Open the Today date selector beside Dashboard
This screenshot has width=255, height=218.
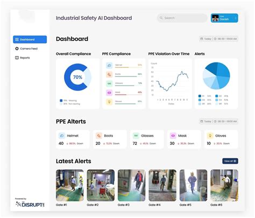(x=206, y=39)
